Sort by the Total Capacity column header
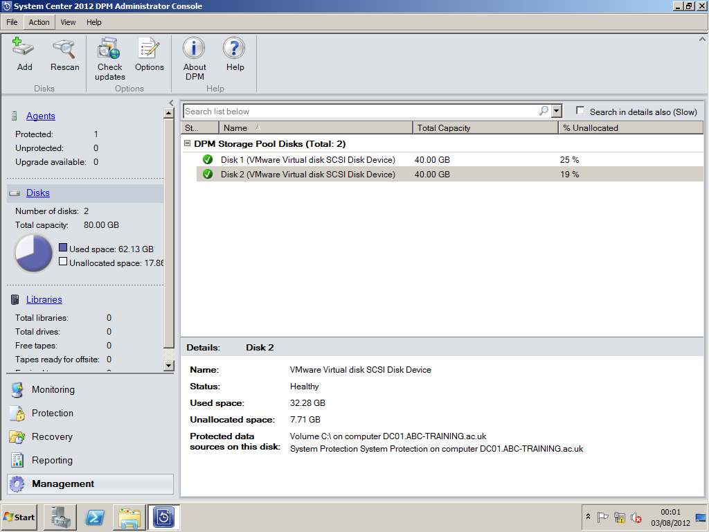709x532 pixels. [485, 128]
